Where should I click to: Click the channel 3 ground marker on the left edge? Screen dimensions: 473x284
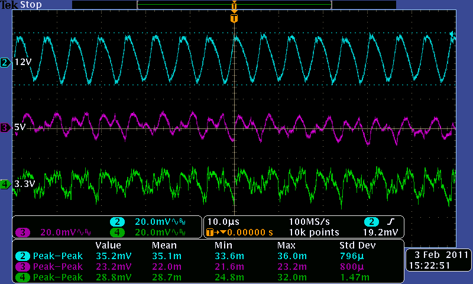tap(5, 128)
